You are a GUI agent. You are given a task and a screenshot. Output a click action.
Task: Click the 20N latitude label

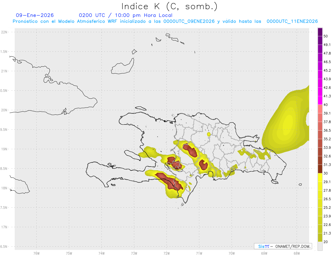(4, 110)
